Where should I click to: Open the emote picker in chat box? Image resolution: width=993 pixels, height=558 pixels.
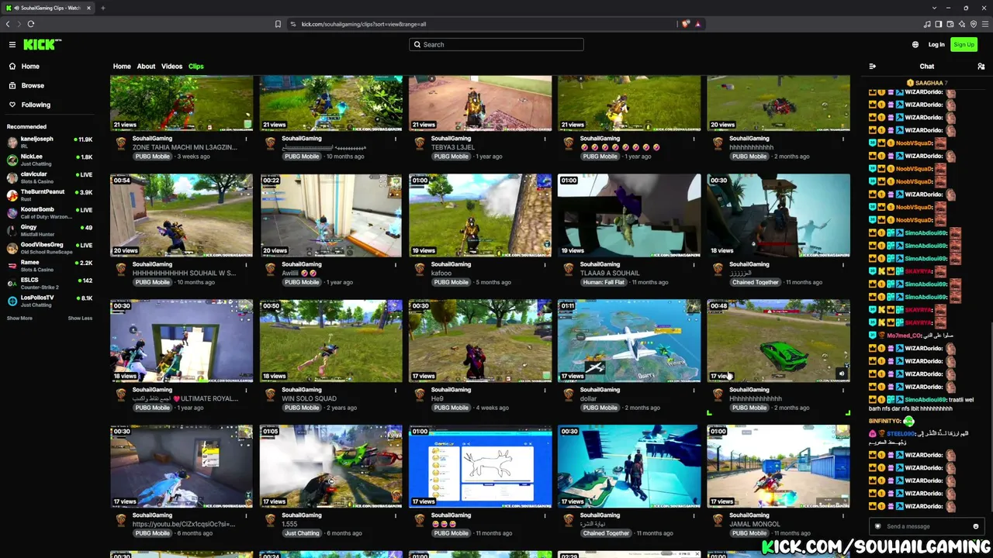point(976,526)
